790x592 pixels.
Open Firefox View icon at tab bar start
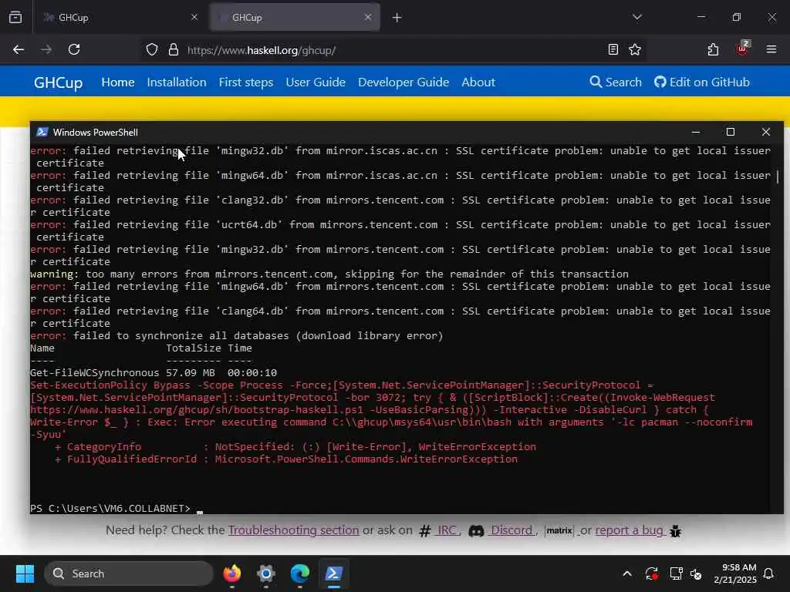pyautogui.click(x=15, y=17)
